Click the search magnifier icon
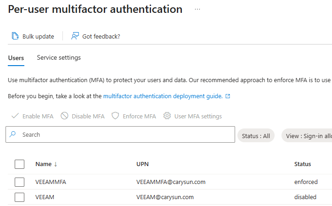The width and height of the screenshot is (332, 206). coord(13,134)
